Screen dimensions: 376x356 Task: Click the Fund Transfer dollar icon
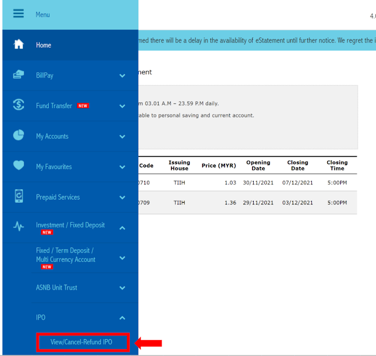tap(18, 105)
